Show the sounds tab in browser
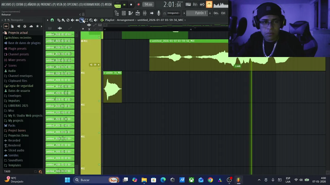The image size is (330, 185). pyautogui.click(x=19, y=26)
